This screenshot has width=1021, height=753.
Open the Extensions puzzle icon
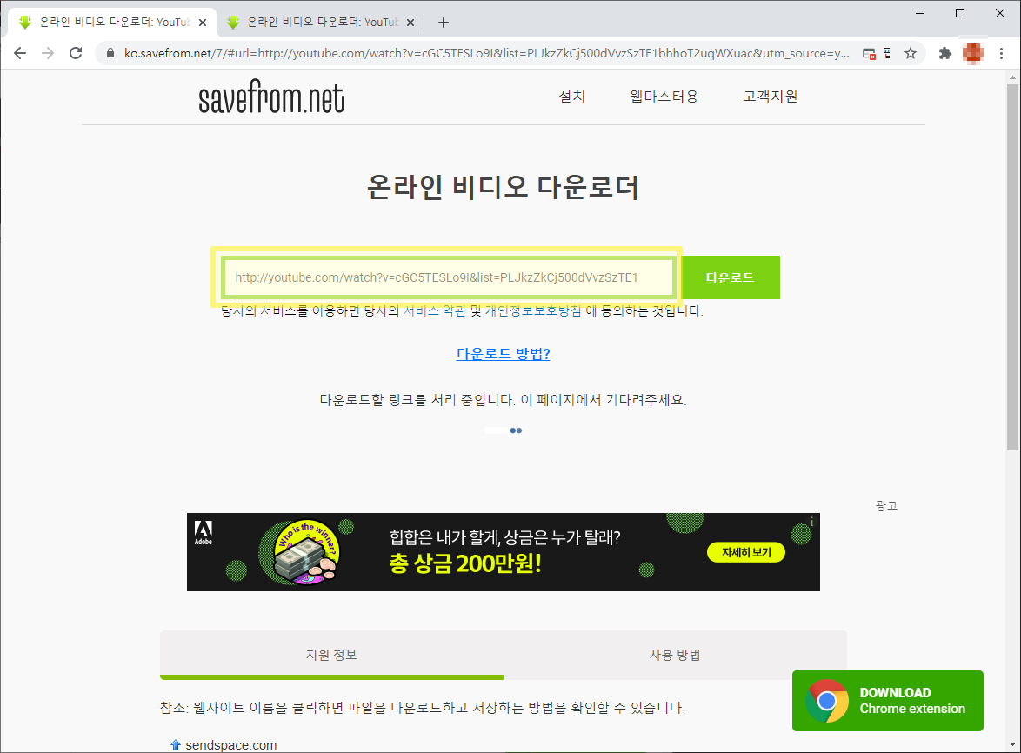pyautogui.click(x=944, y=53)
